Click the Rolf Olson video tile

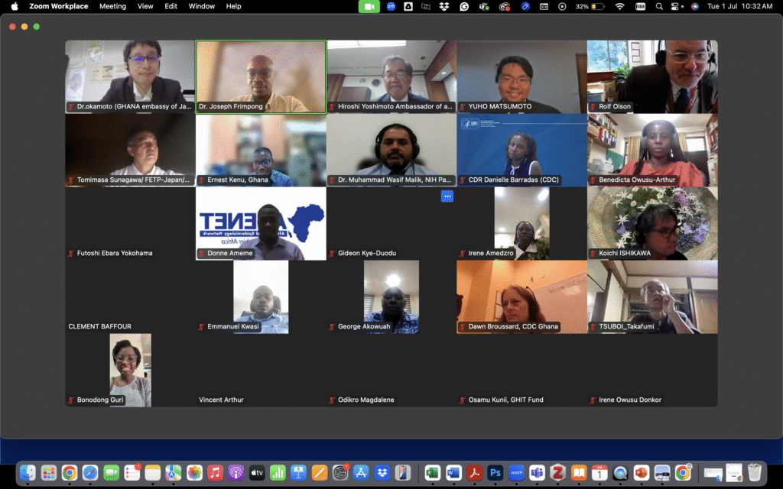[652, 76]
